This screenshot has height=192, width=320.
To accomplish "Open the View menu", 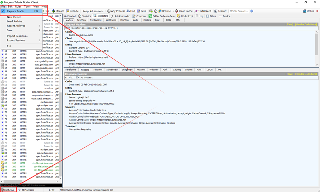I will click(x=36, y=7).
